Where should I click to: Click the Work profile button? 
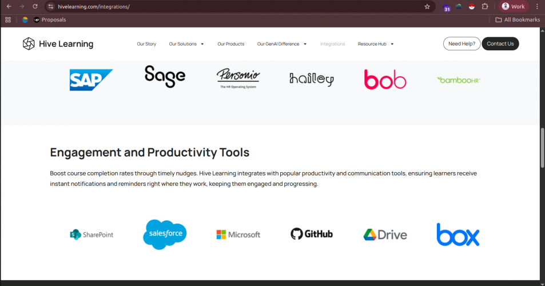point(514,7)
